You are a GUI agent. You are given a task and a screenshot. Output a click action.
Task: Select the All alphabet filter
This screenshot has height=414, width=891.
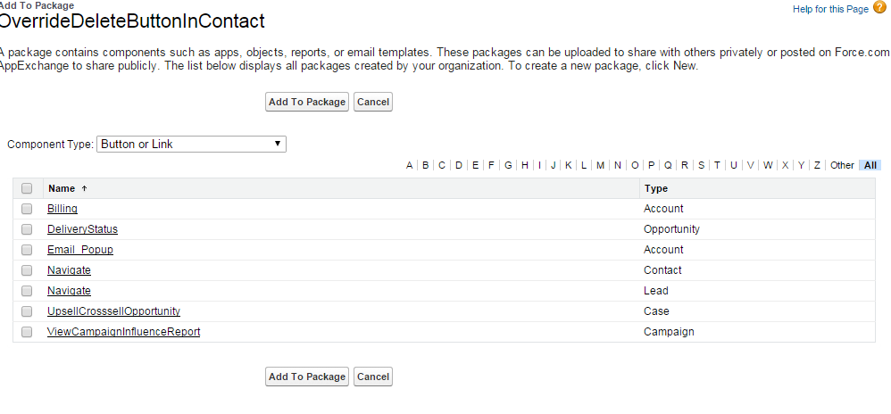(x=870, y=165)
